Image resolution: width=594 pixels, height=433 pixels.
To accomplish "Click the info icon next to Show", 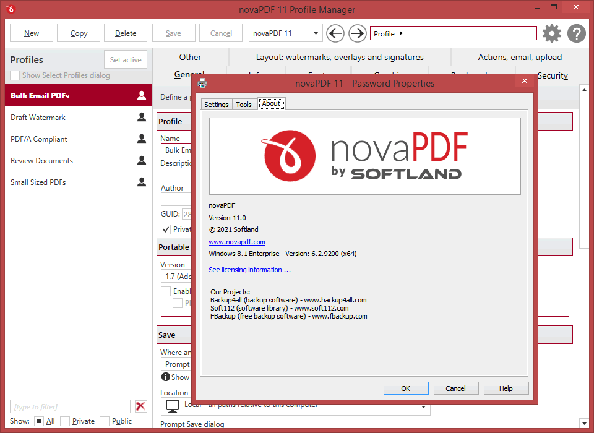I will coord(166,377).
